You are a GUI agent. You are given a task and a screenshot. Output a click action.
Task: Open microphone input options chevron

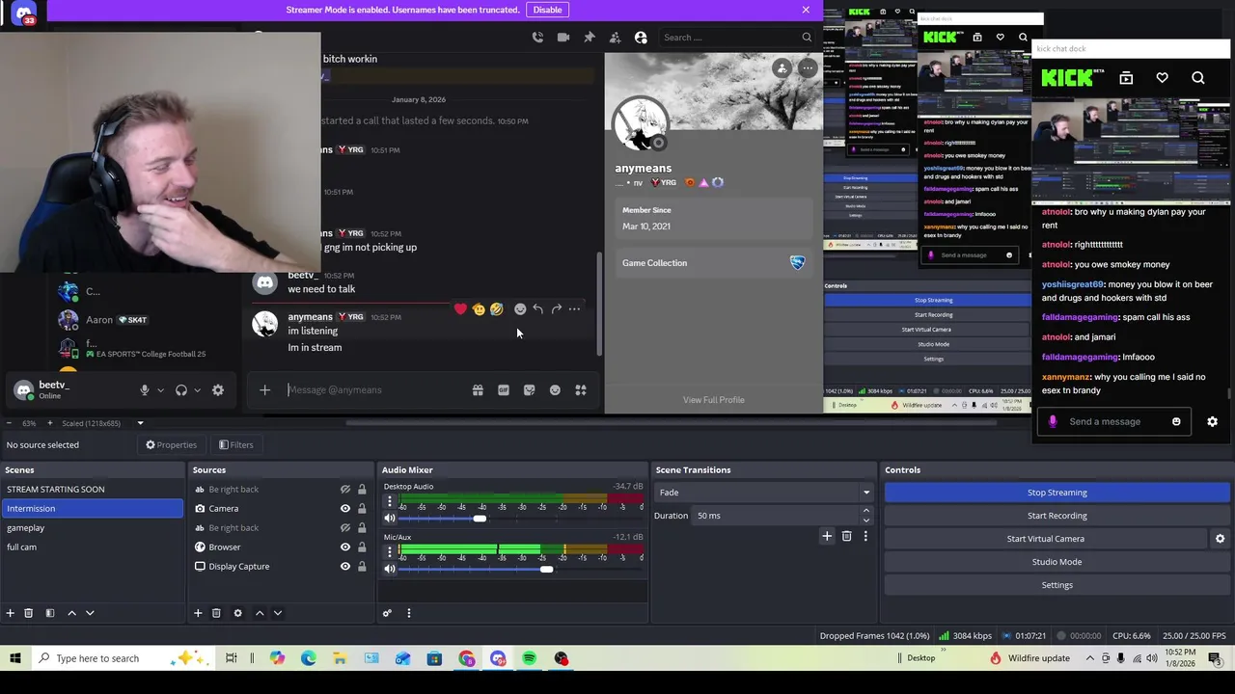point(160,390)
